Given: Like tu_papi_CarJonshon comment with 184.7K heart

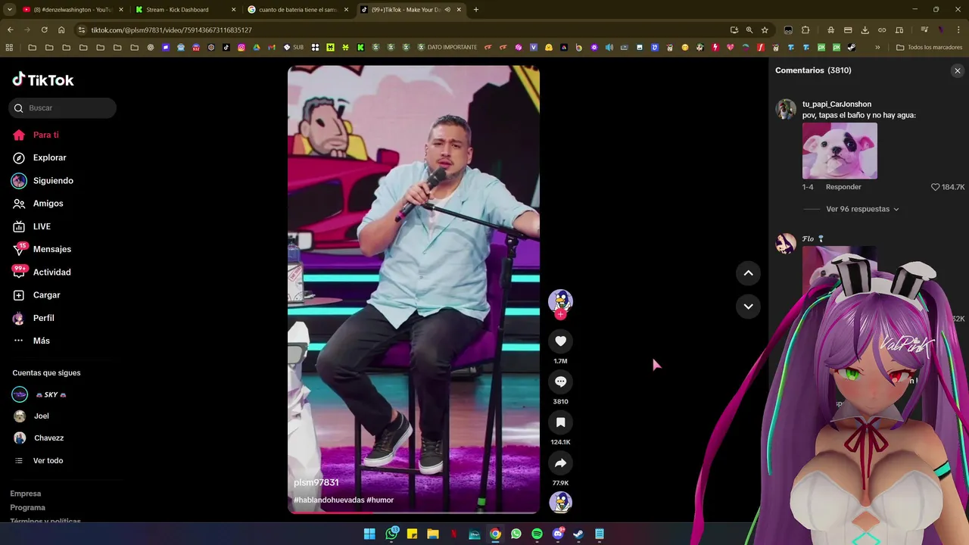Looking at the screenshot, I should [935, 187].
